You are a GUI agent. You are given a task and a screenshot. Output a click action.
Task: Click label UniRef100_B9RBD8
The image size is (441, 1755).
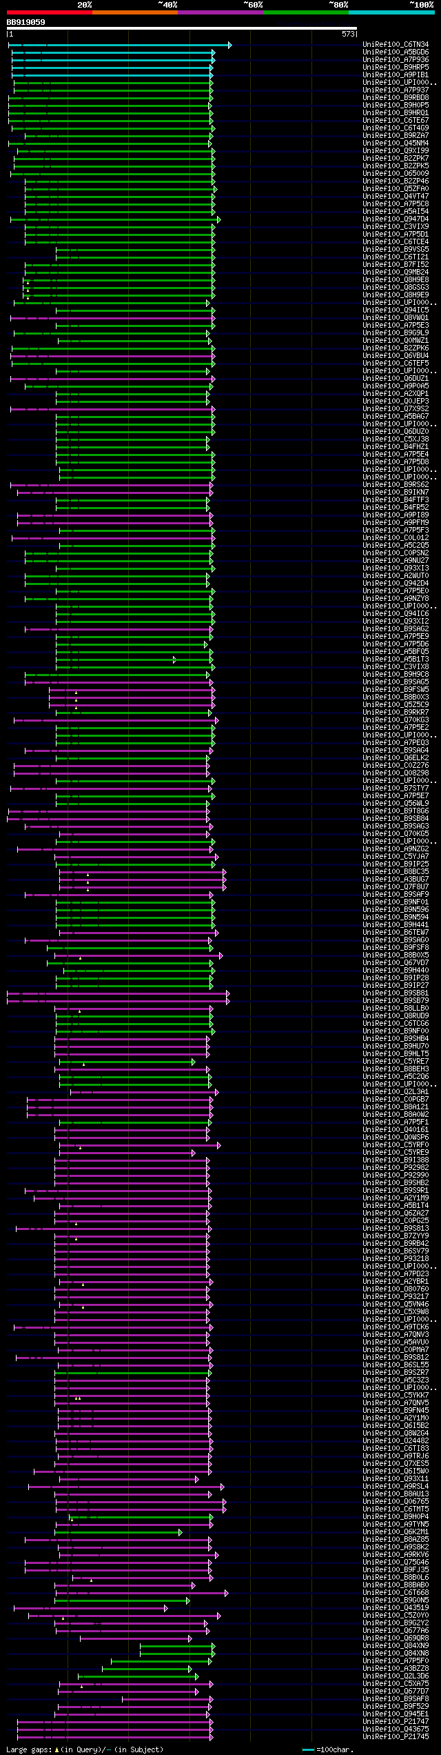pyautogui.click(x=396, y=98)
